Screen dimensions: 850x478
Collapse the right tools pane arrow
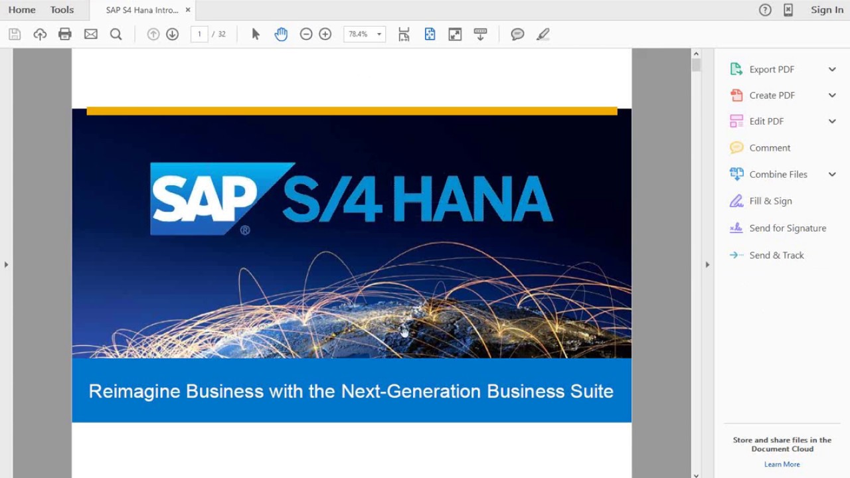pyautogui.click(x=707, y=264)
